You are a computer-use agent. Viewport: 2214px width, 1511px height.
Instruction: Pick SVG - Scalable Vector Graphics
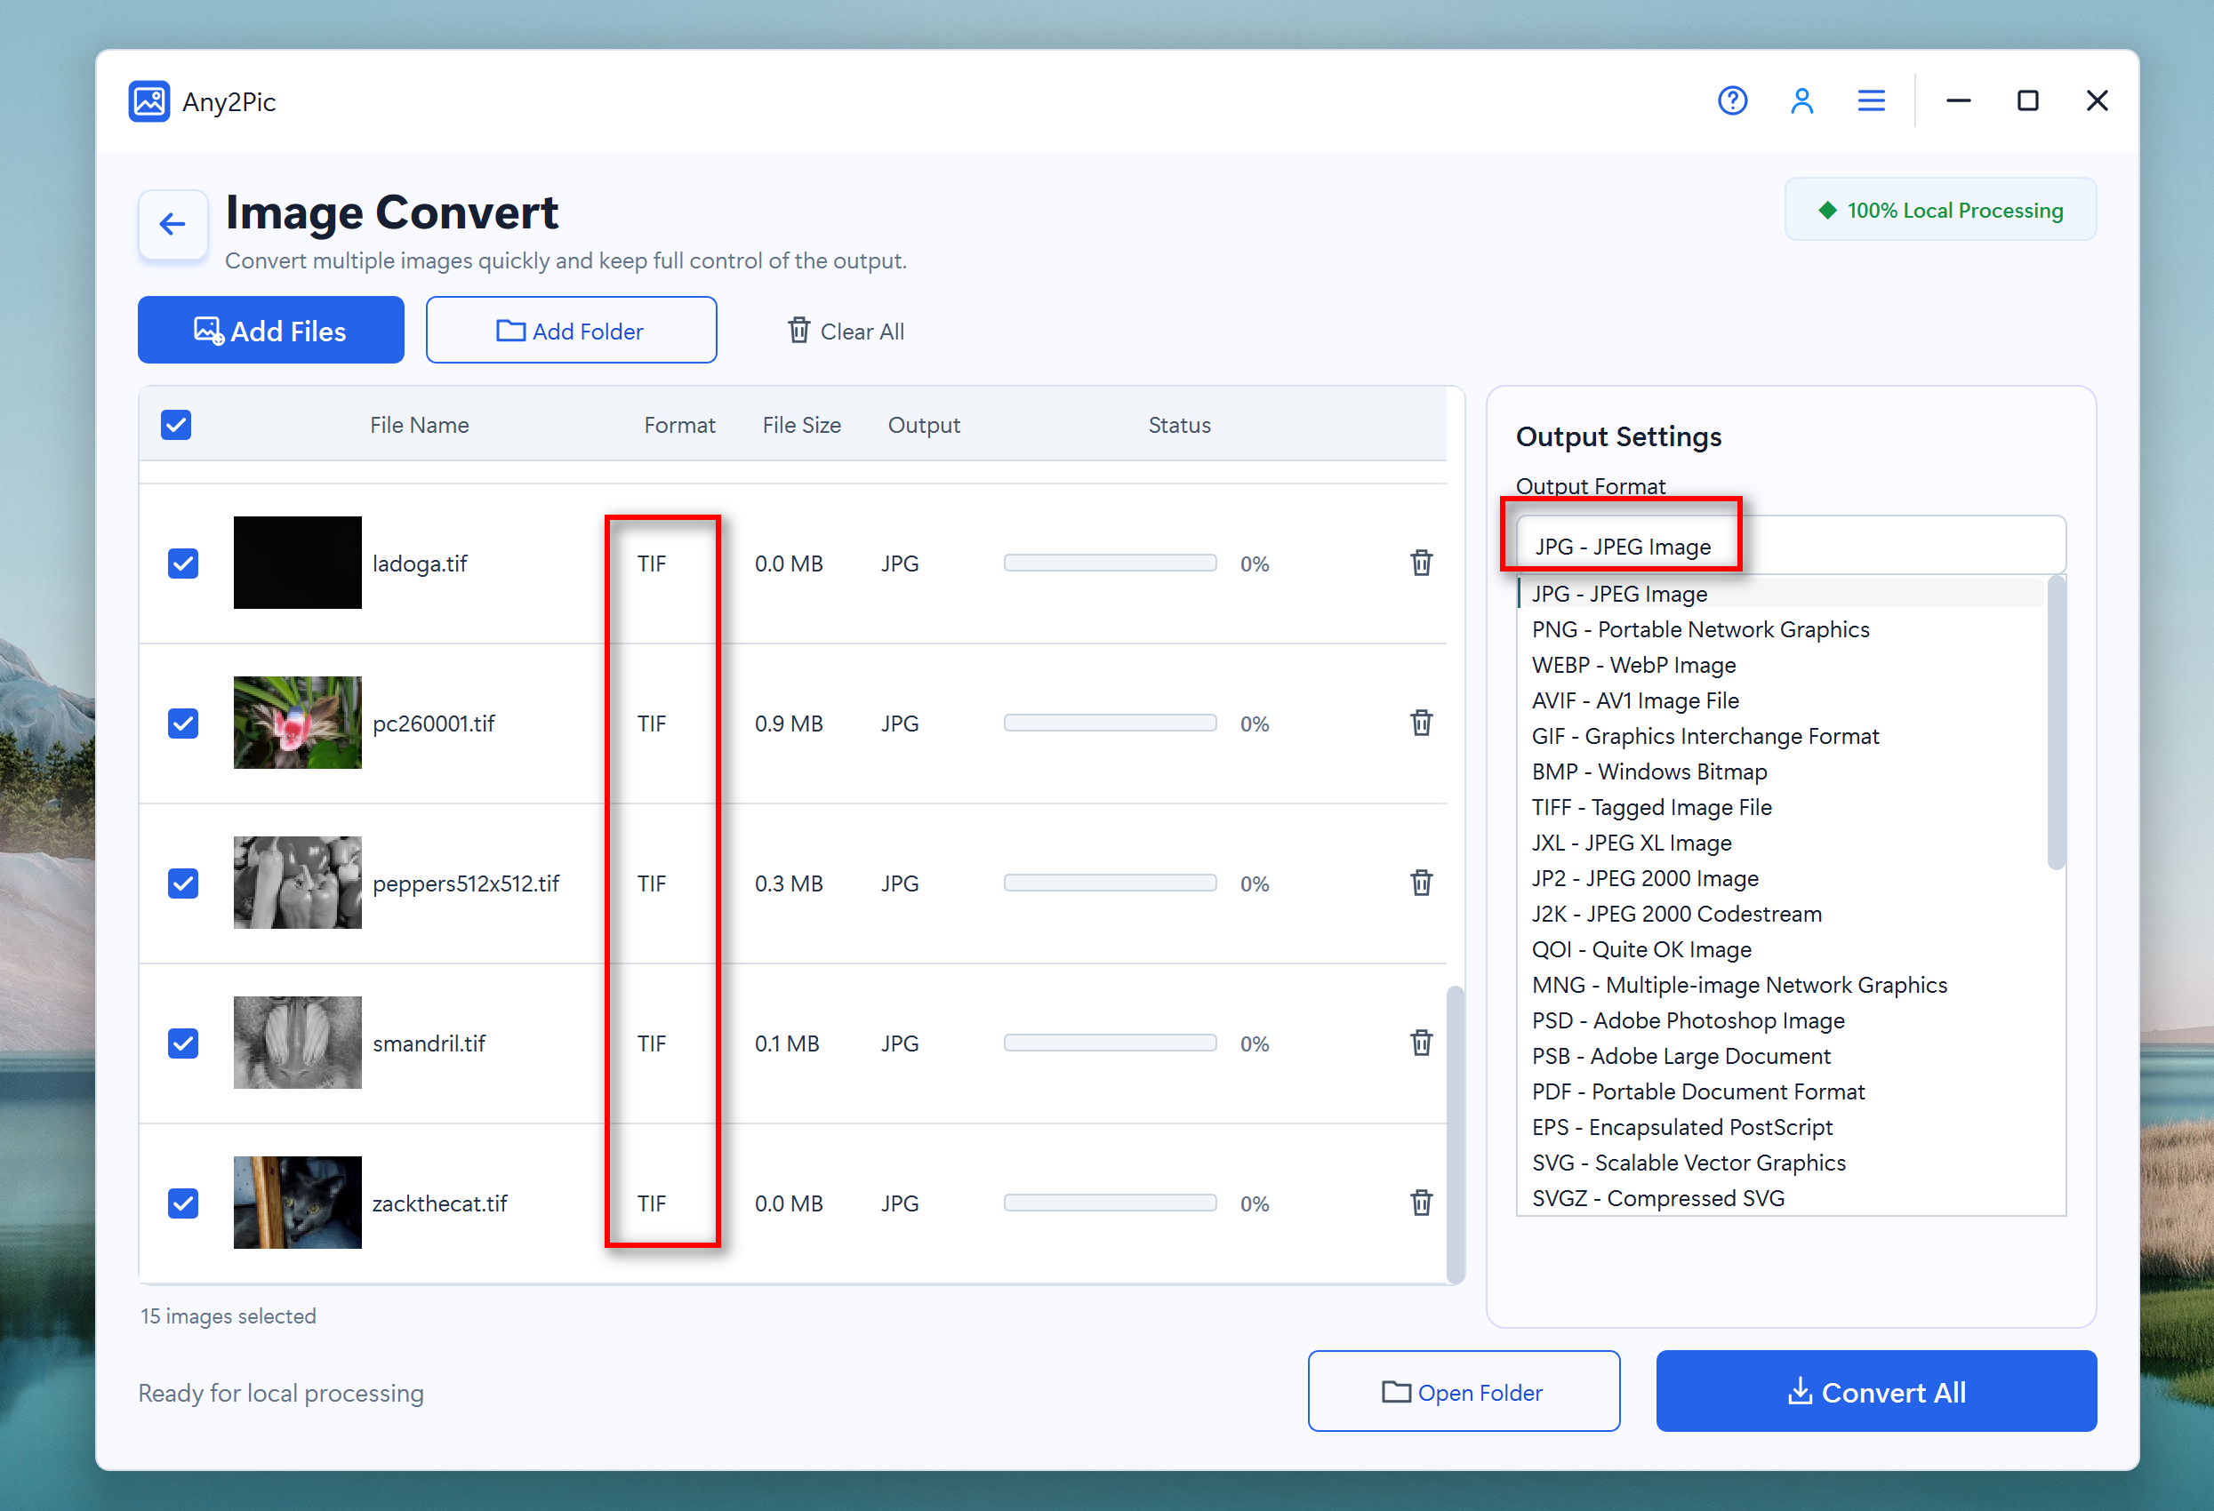[x=1782, y=1163]
